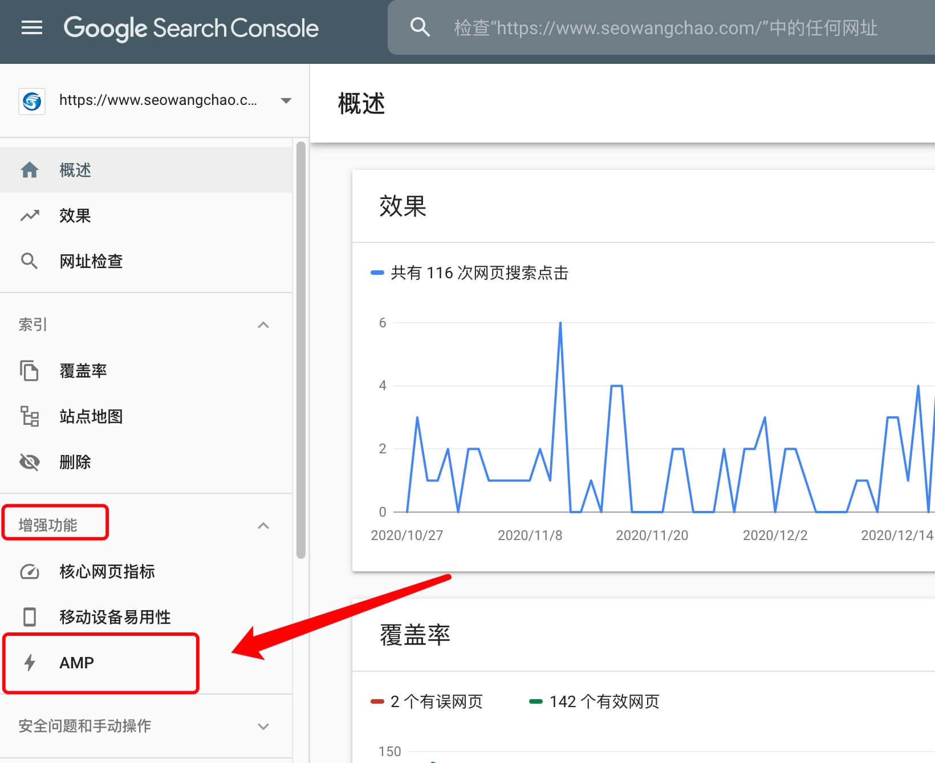The image size is (935, 763).
Task: Focus the URL inspection search field
Action: 665,27
